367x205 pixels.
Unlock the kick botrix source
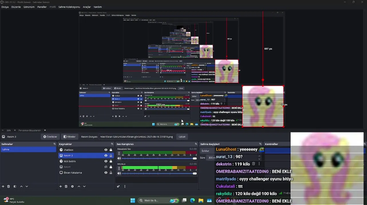[x=111, y=161]
